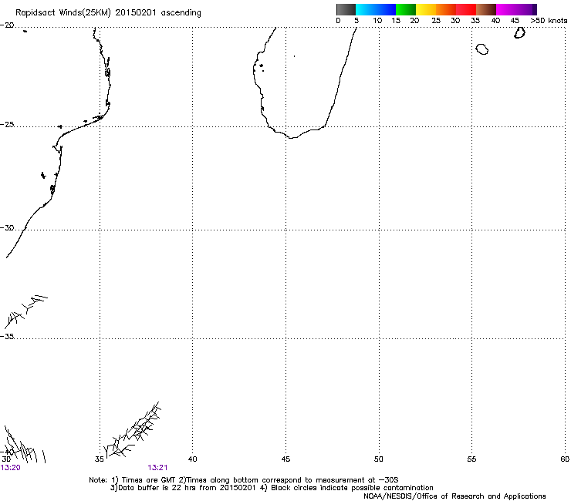Select the '-30' latitude label
The height and width of the screenshot is (501, 571).
click(7, 228)
